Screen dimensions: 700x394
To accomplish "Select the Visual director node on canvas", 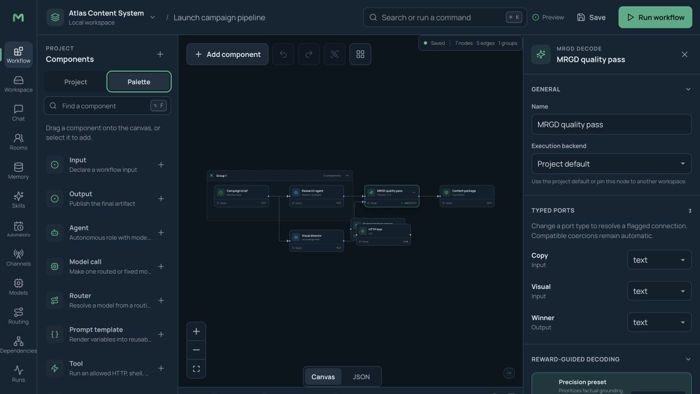I will 317,241.
